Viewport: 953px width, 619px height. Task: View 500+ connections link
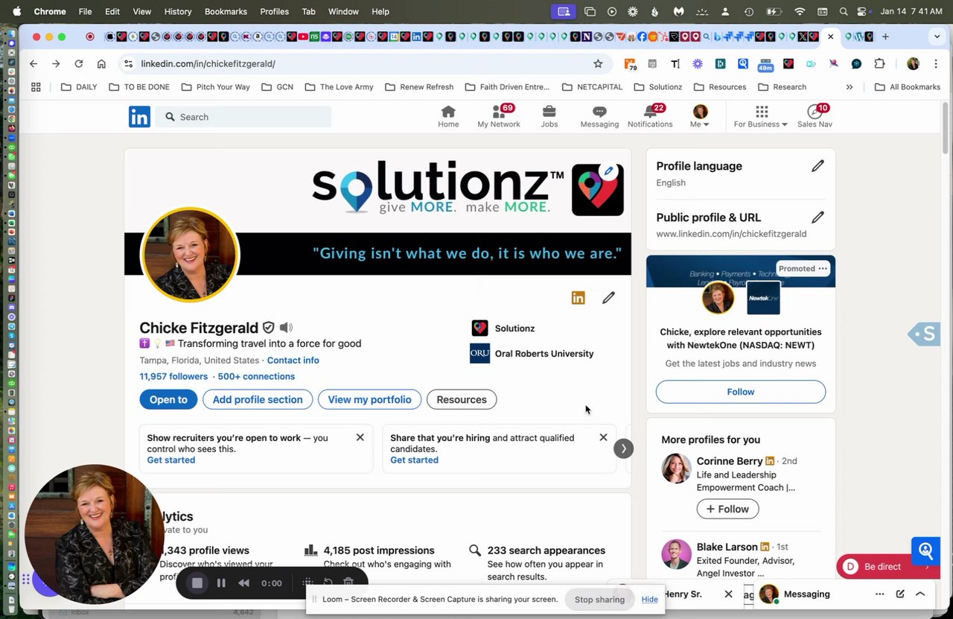coord(256,377)
